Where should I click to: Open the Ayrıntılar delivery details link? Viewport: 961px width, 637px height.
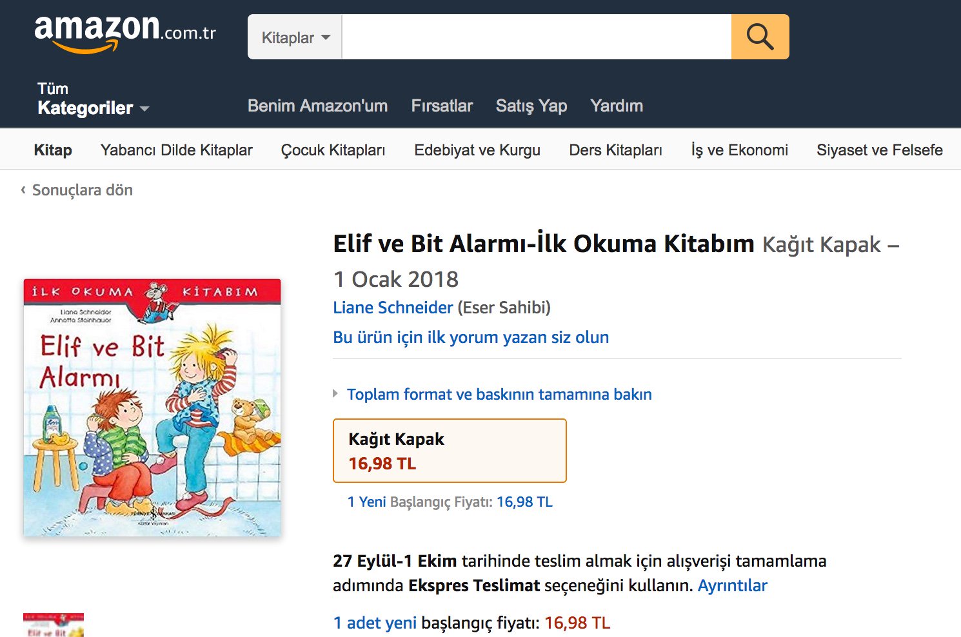(x=733, y=585)
